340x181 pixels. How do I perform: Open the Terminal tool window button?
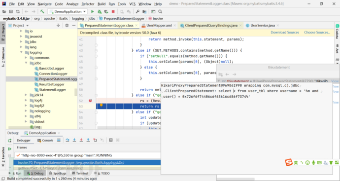pos(80,173)
